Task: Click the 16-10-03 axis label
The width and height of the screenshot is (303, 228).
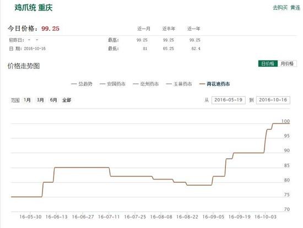Action: (x=266, y=217)
